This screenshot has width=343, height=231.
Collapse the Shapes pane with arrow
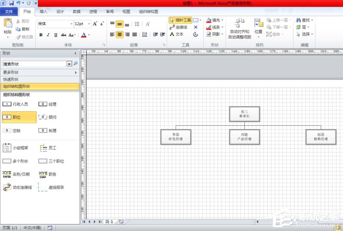pyautogui.click(x=75, y=53)
